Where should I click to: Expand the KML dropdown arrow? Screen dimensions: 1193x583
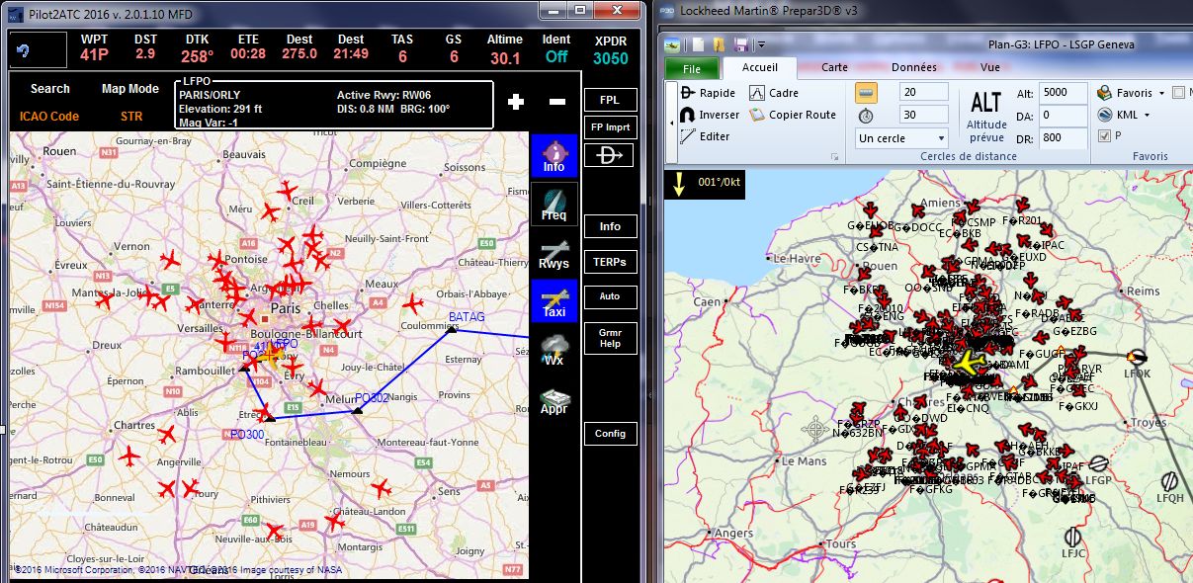pos(1147,115)
